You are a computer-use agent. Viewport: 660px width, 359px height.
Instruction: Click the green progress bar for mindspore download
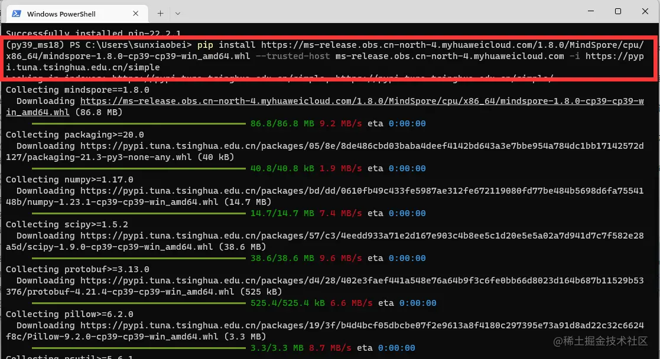point(138,124)
